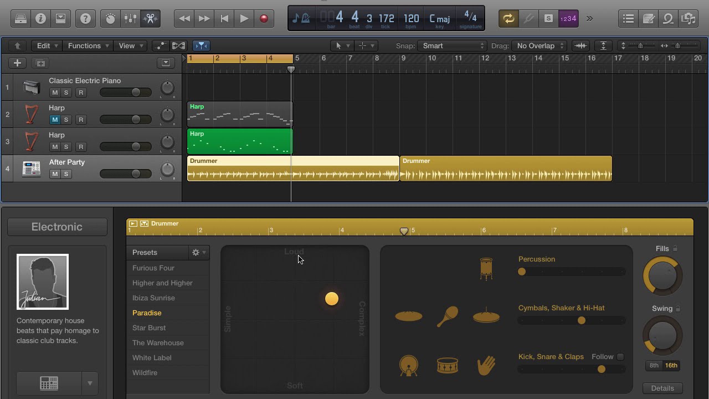Image resolution: width=709 pixels, height=399 pixels.
Task: Toggle the Solo S control bar button
Action: click(x=548, y=18)
